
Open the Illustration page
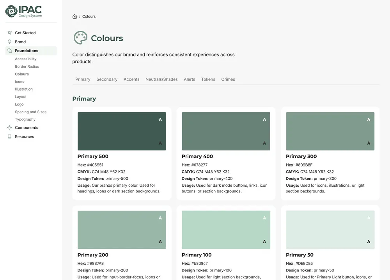tap(24, 89)
